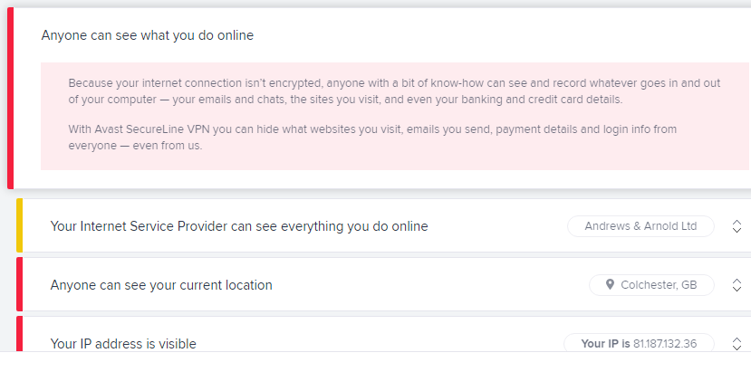Open 'Anyone can see your current location' row
Screen dimensions: 751x372
[x=383, y=284]
